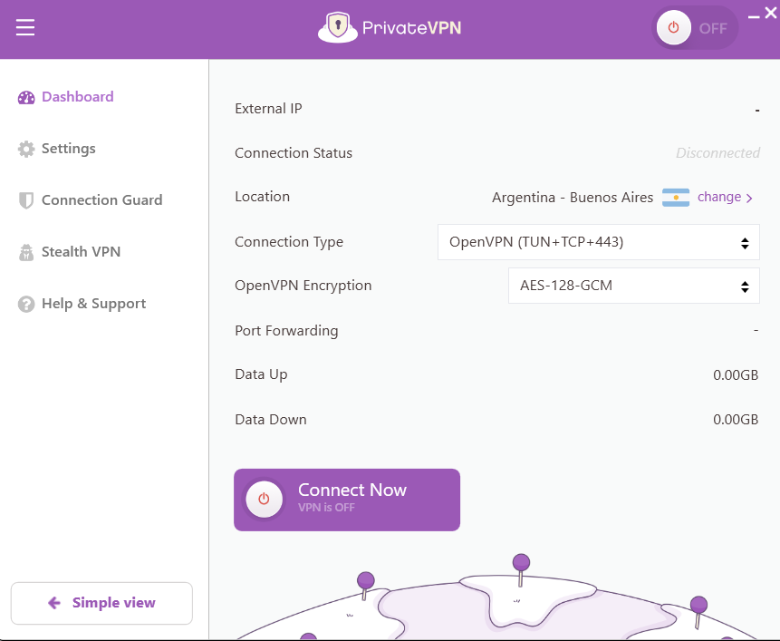
Task: Click the Dashboard gauge icon
Action: point(26,97)
